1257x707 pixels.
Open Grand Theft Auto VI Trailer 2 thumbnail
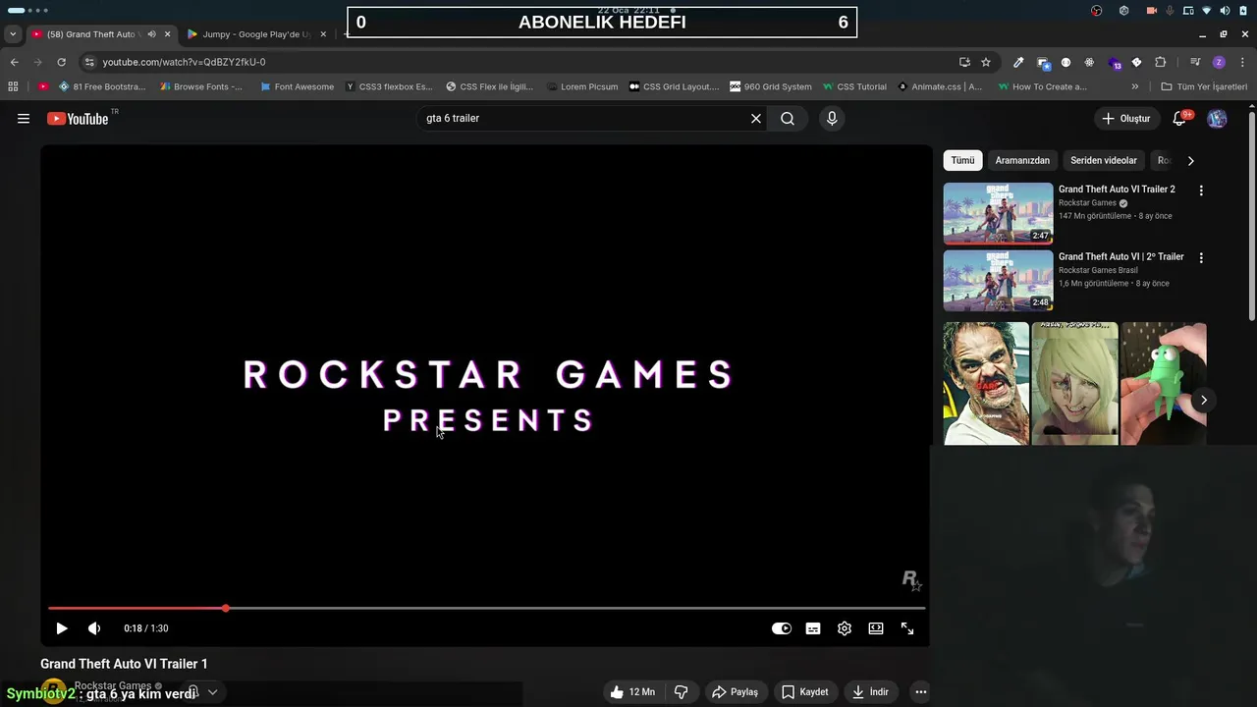coord(998,213)
